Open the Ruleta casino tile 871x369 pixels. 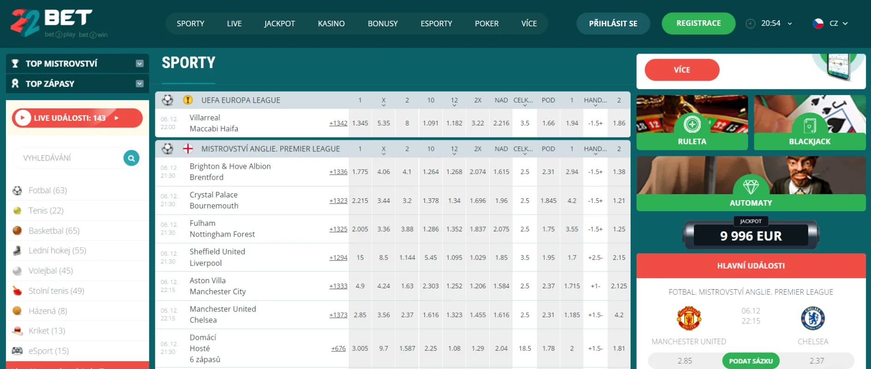click(x=692, y=123)
